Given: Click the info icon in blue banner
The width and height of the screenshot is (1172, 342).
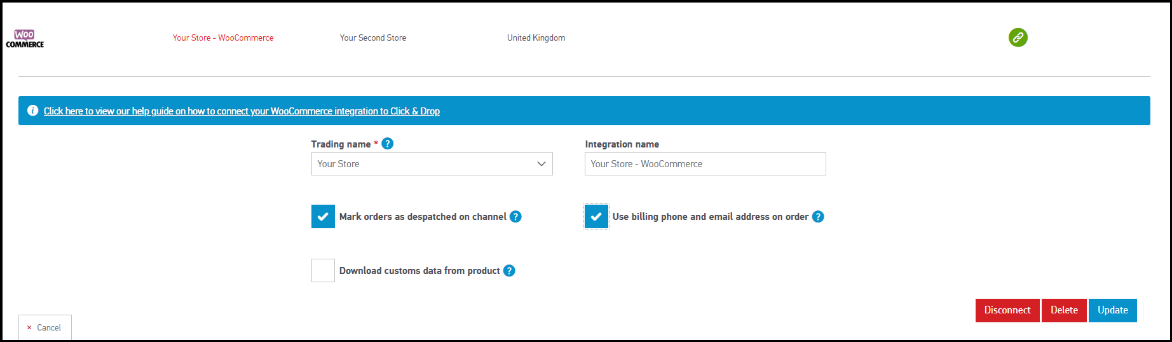Looking at the screenshot, I should (33, 111).
